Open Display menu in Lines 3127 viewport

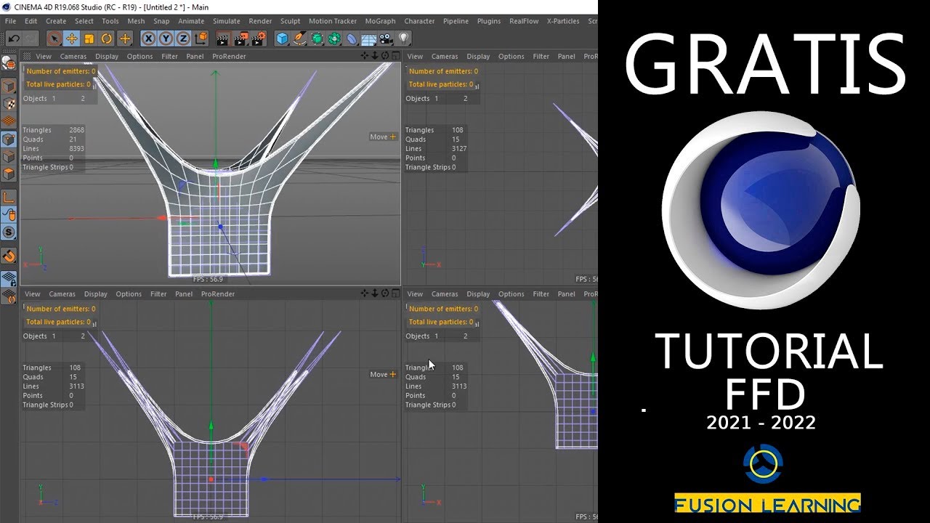click(478, 56)
